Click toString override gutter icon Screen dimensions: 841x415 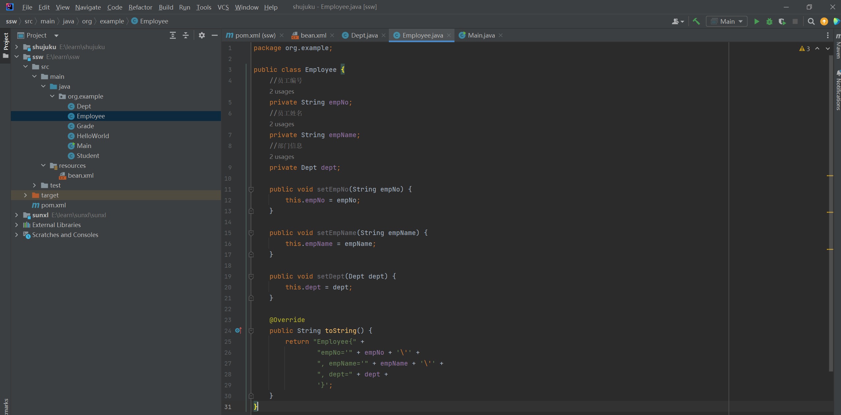point(238,330)
